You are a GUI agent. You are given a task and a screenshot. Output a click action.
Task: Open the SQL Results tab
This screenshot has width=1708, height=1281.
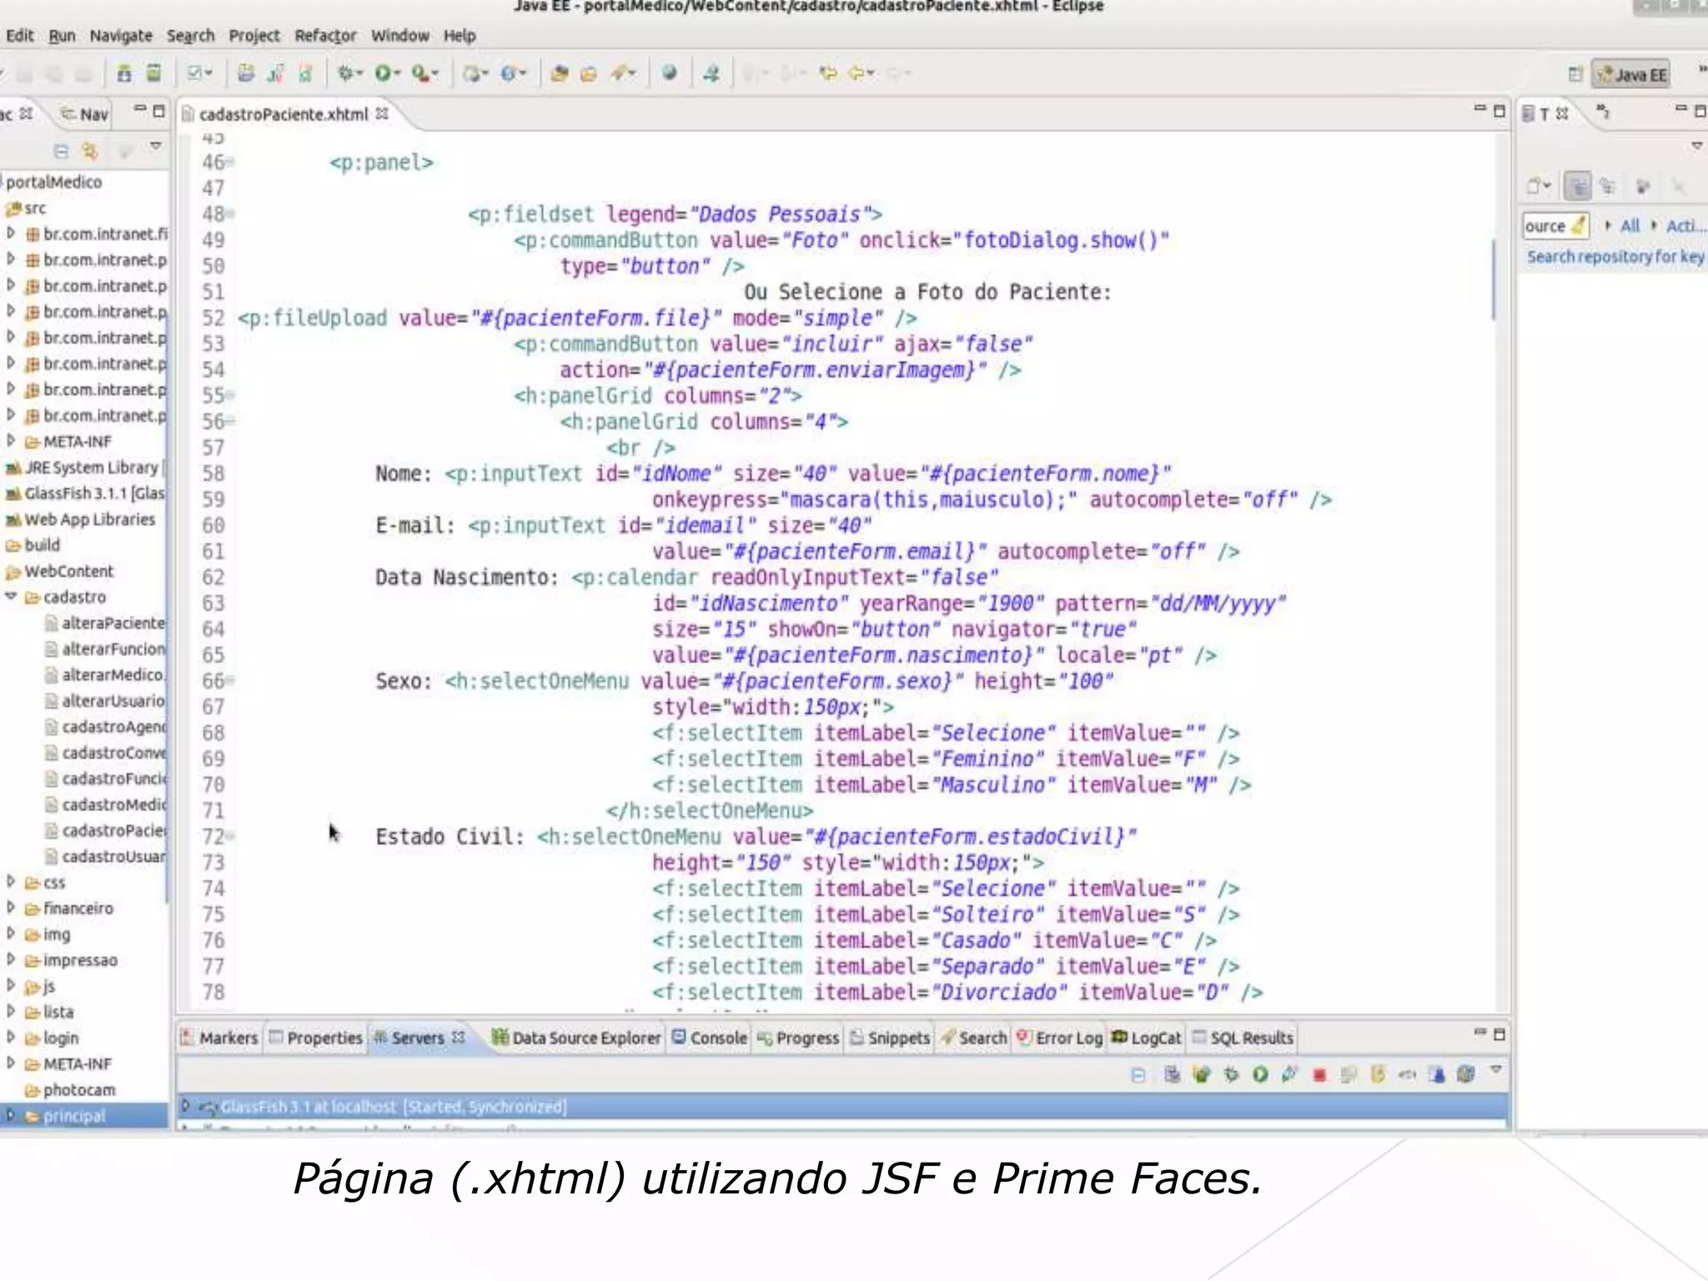tap(1243, 1037)
